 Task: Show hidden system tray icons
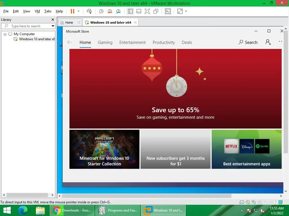coord(242,210)
